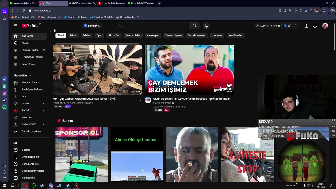Open the YouTube hamburger guide menu

click(15, 26)
